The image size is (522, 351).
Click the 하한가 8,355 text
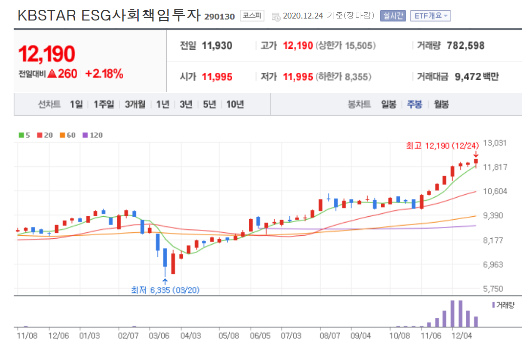tap(343, 77)
